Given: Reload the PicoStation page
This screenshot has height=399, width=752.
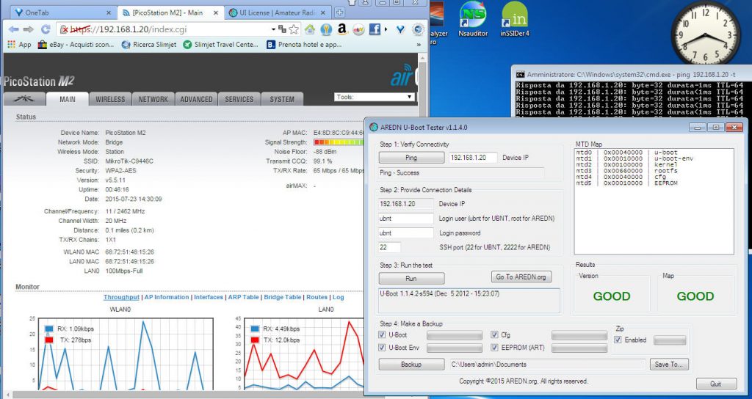Looking at the screenshot, I should tap(46, 29).
